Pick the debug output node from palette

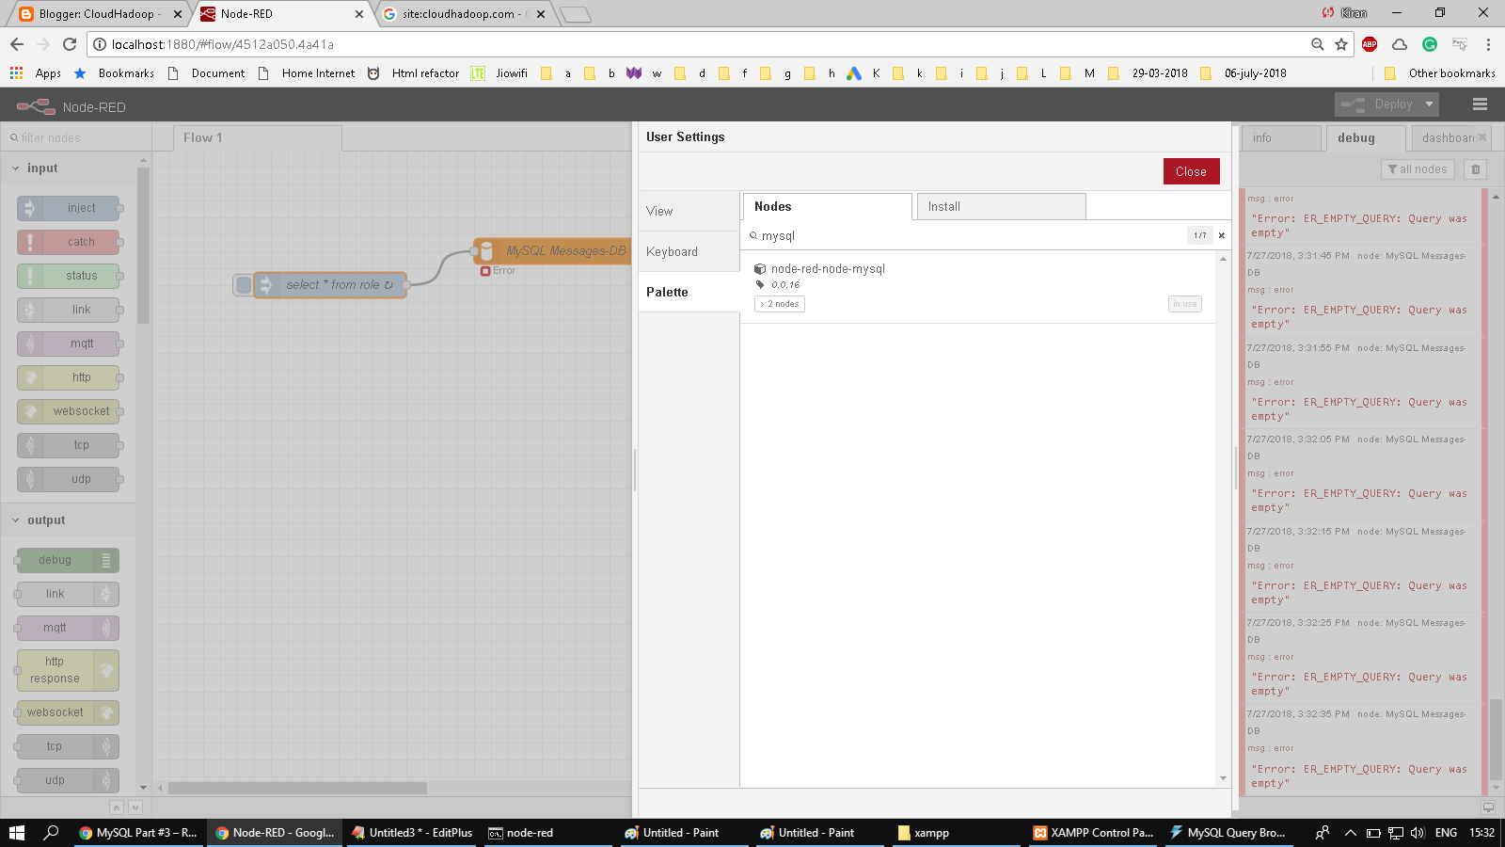[68, 560]
